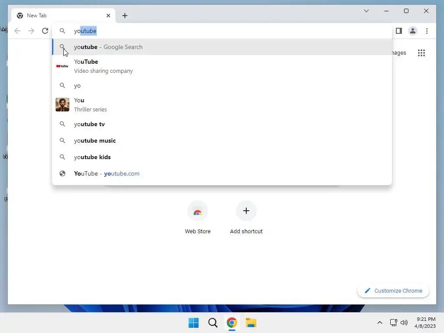This screenshot has width=444, height=333.
Task: Open the youtube.com URL suggestion
Action: pyautogui.click(x=222, y=173)
